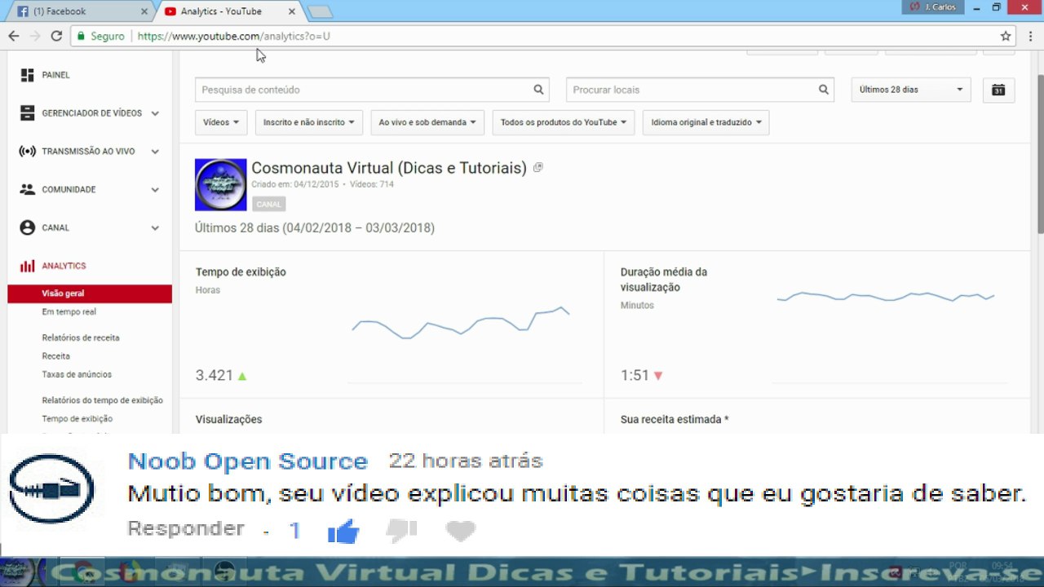Close the Facebook tab
1044x587 pixels.
[x=144, y=11]
